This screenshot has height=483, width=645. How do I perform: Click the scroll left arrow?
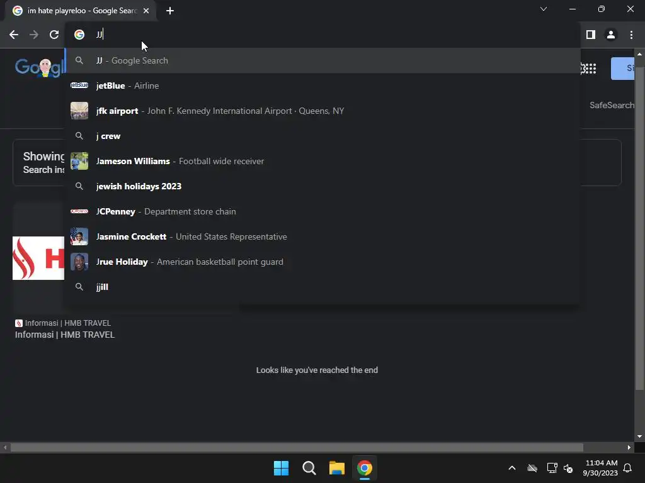pyautogui.click(x=5, y=447)
